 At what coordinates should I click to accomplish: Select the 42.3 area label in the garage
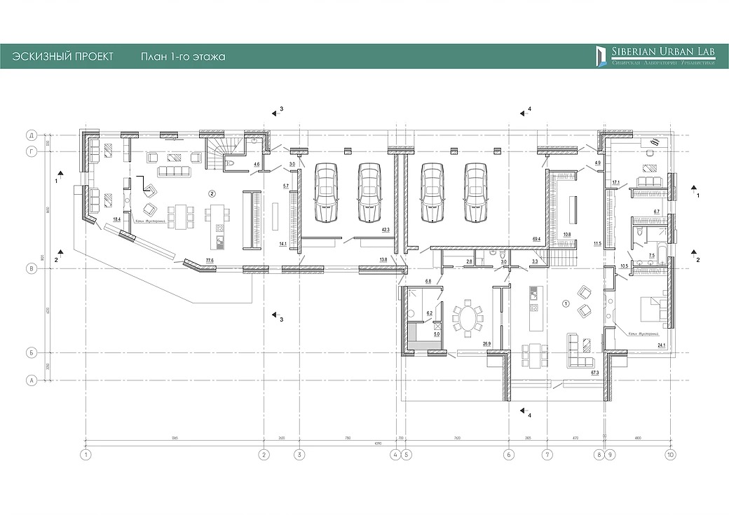[385, 229]
